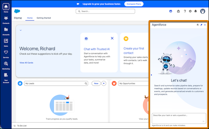Click the search magnifier in the My Leads field

pos(86,84)
